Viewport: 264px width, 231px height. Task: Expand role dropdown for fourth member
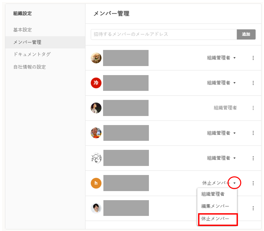pos(234,133)
